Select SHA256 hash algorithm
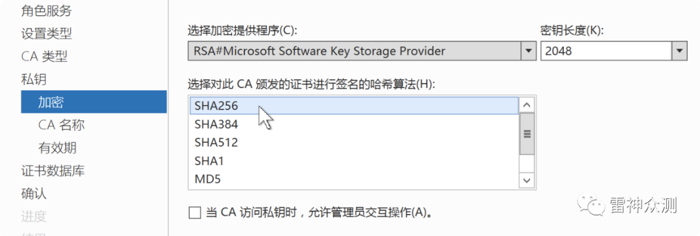Viewport: 700px width, 236px height. point(354,106)
